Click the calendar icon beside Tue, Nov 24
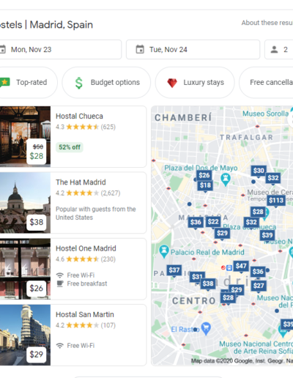293x378 pixels. point(140,49)
